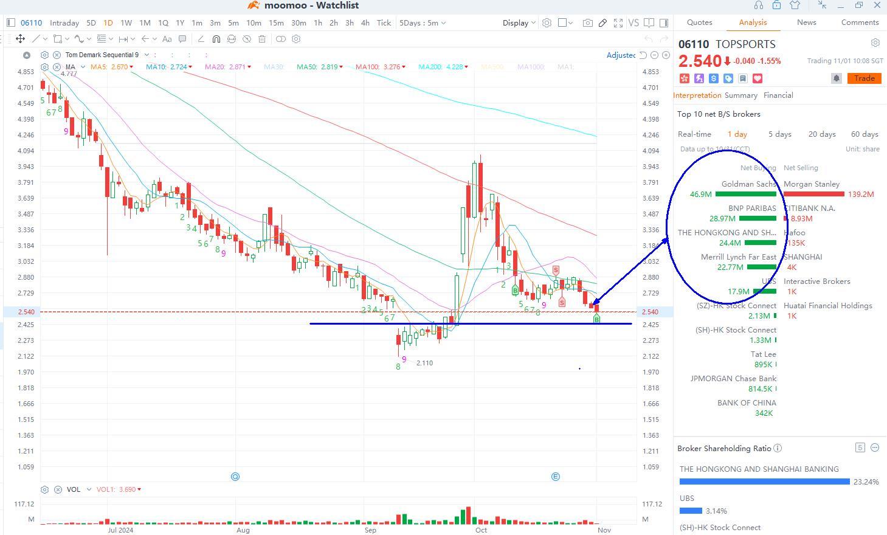The image size is (887, 535).
Task: Set chart interval to 1W
Action: 126,23
